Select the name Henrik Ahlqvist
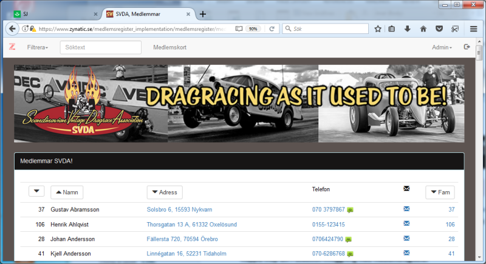Viewport: 486px width, 264px height. 69,225
